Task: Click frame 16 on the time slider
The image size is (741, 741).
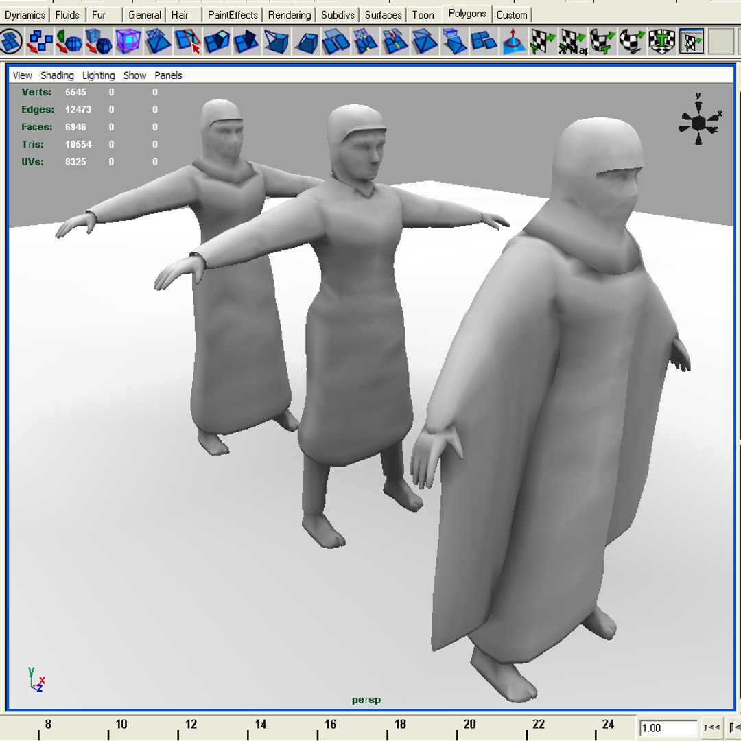Action: coord(330,724)
